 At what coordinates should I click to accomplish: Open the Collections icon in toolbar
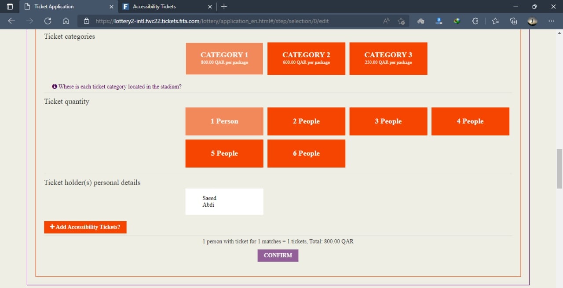513,21
